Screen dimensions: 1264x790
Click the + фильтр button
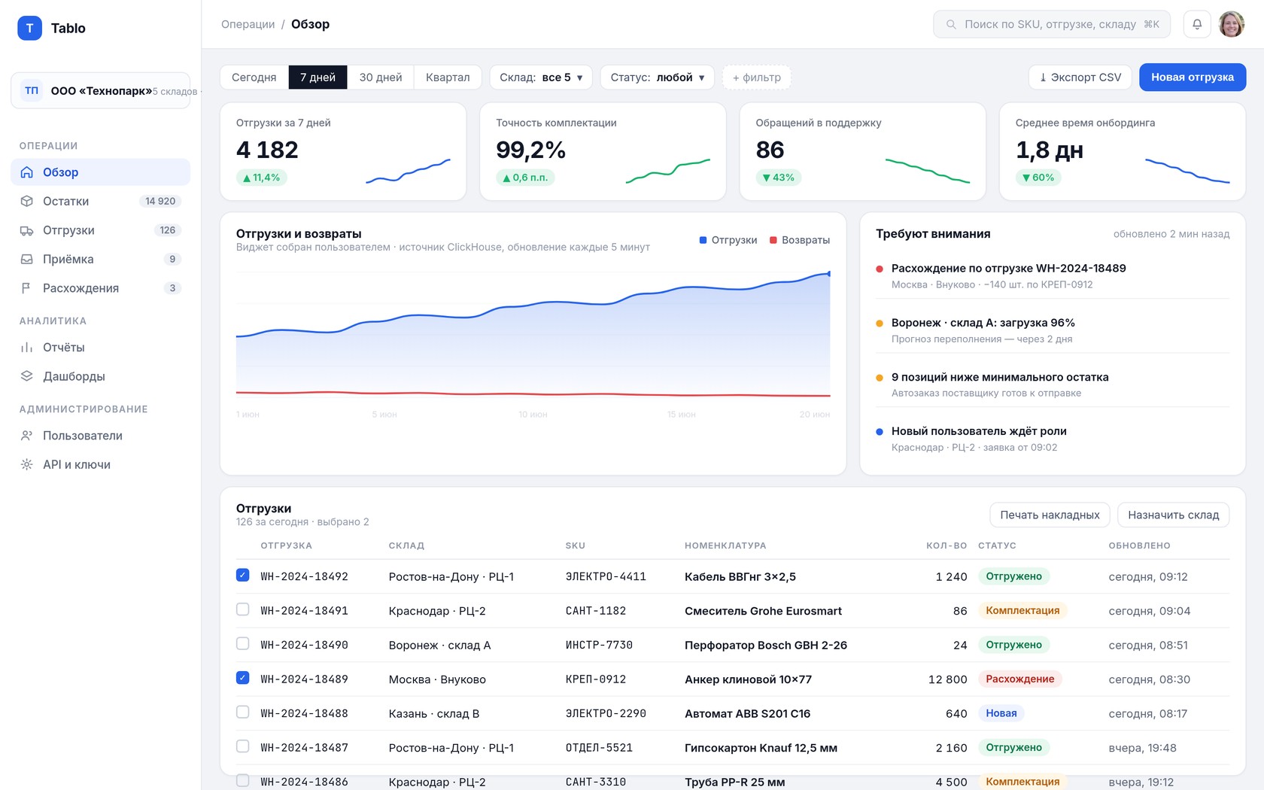coord(757,77)
